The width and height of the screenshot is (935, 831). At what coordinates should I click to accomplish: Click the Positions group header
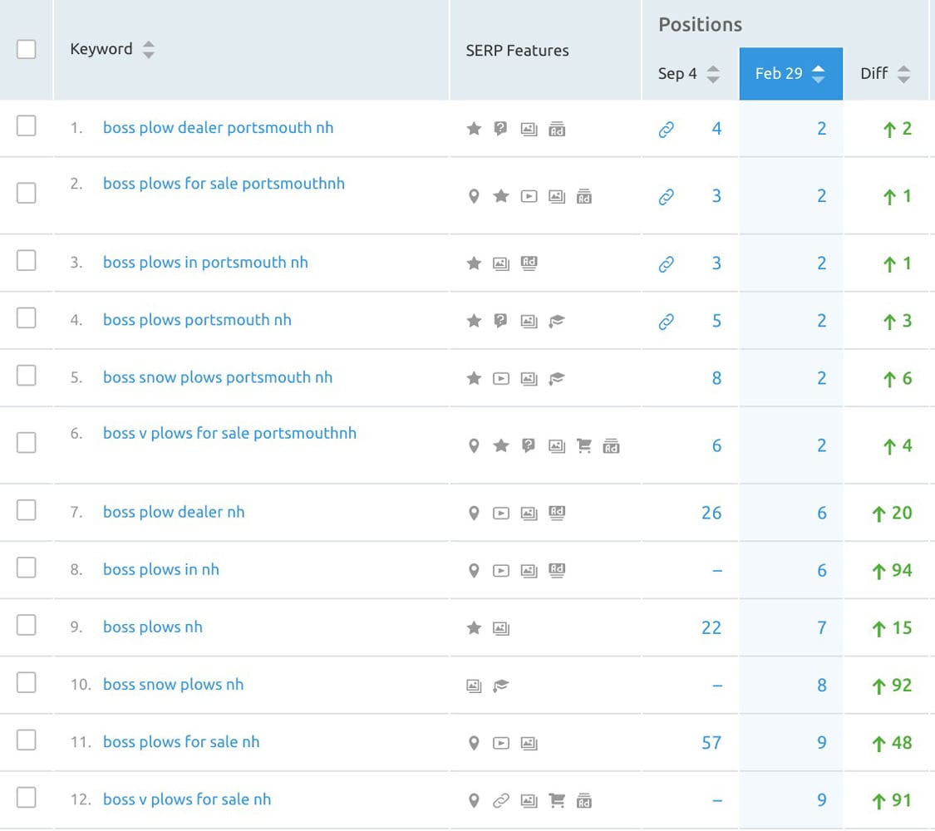pos(700,24)
